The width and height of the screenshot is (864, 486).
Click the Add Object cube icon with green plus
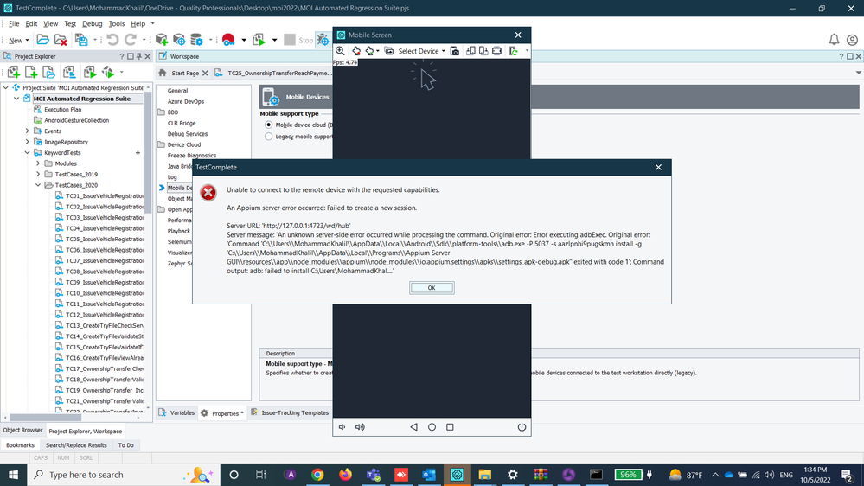pos(162,40)
